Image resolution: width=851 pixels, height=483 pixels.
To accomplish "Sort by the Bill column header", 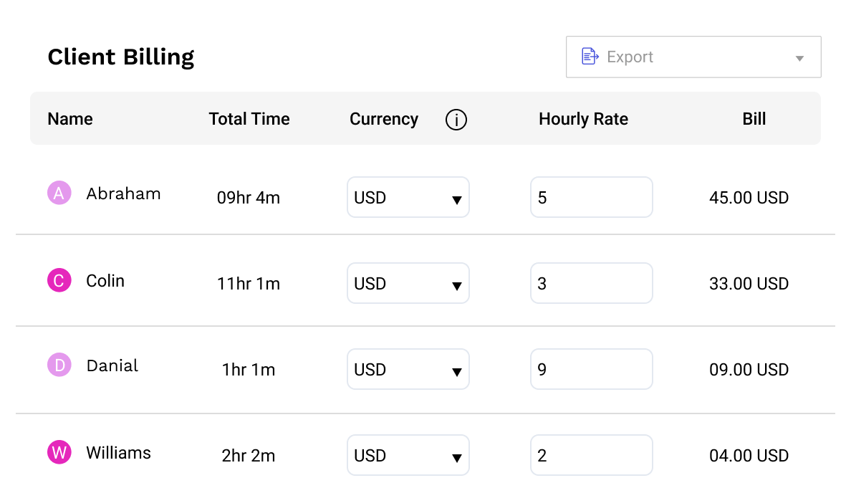I will tap(754, 119).
